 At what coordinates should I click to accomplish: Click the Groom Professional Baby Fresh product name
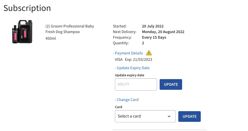pos(69,29)
